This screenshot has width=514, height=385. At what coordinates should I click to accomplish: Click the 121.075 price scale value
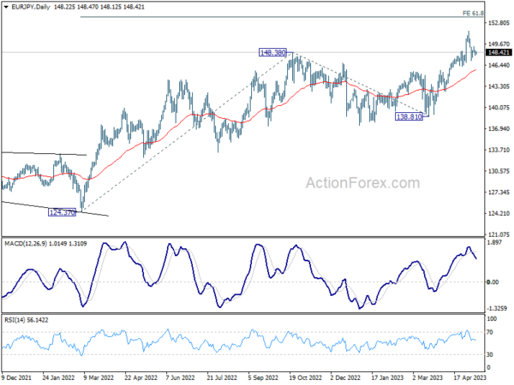499,234
